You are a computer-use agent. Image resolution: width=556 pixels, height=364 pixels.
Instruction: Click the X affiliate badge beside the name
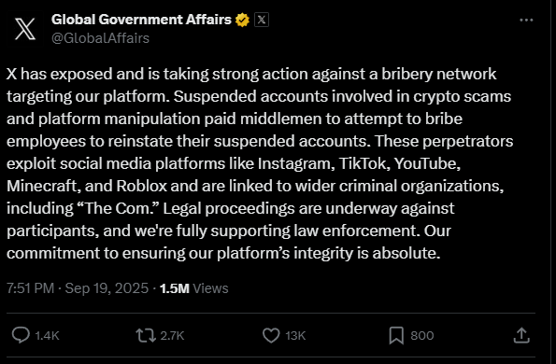tap(262, 20)
